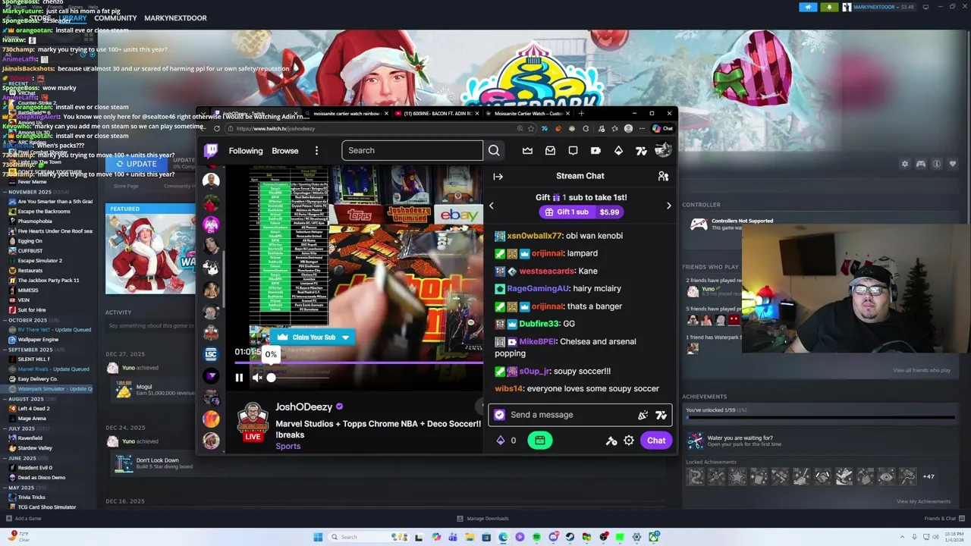Select Stardew Valley in the Steam library

point(35,448)
